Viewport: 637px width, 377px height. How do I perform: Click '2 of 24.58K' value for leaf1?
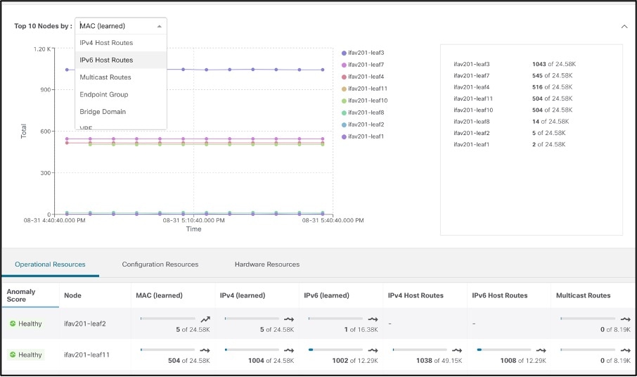pos(549,144)
